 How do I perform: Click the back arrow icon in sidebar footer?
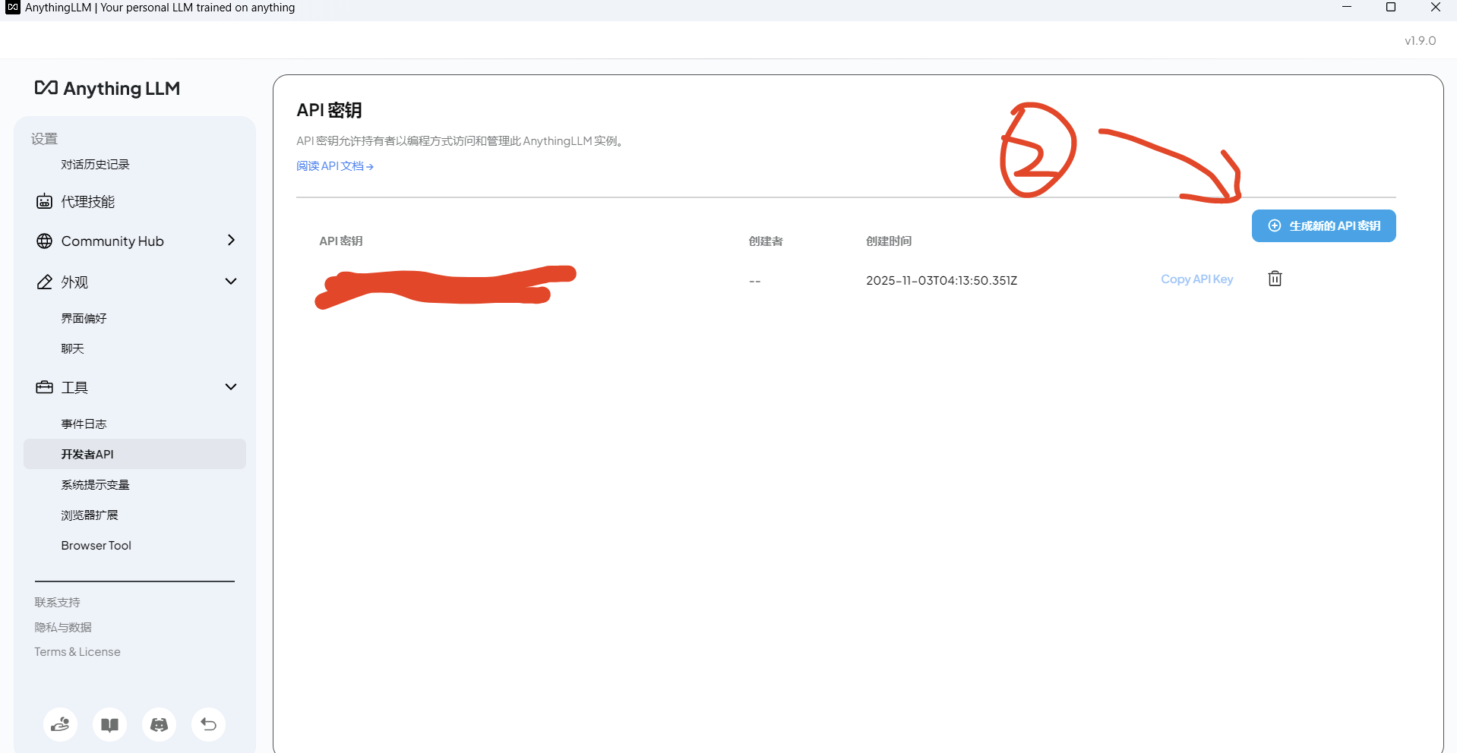[x=209, y=724]
